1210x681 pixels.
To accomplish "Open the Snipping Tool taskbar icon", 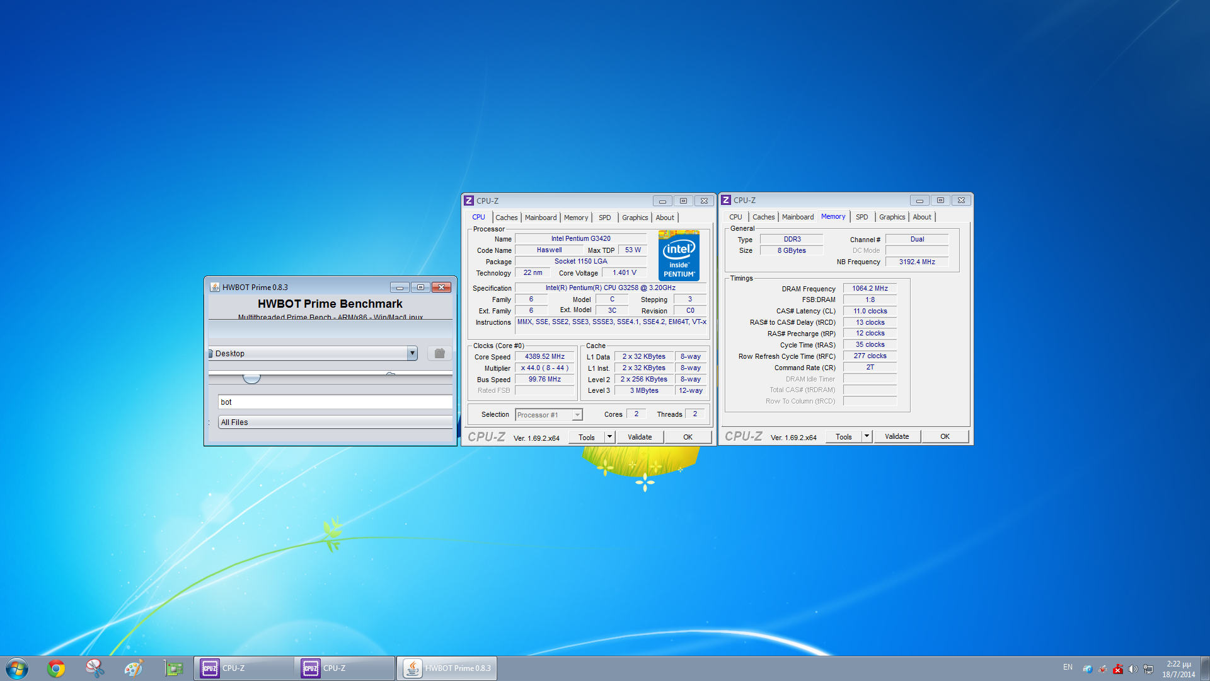I will tap(95, 668).
